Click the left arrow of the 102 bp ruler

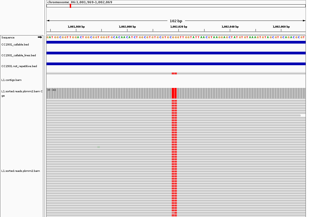48,20
